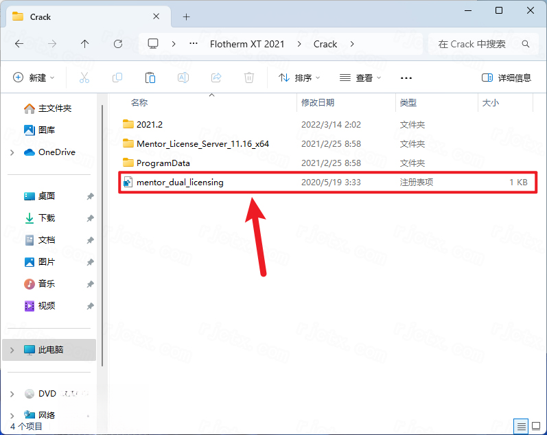Open the 查看 (View) dropdown
The width and height of the screenshot is (547, 435).
(x=360, y=78)
